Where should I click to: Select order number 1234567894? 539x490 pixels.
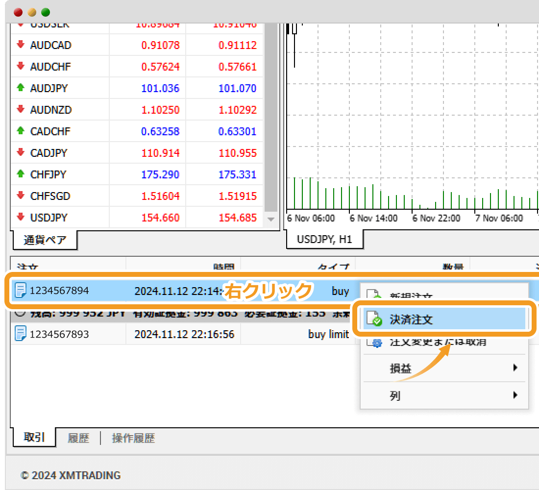(59, 291)
